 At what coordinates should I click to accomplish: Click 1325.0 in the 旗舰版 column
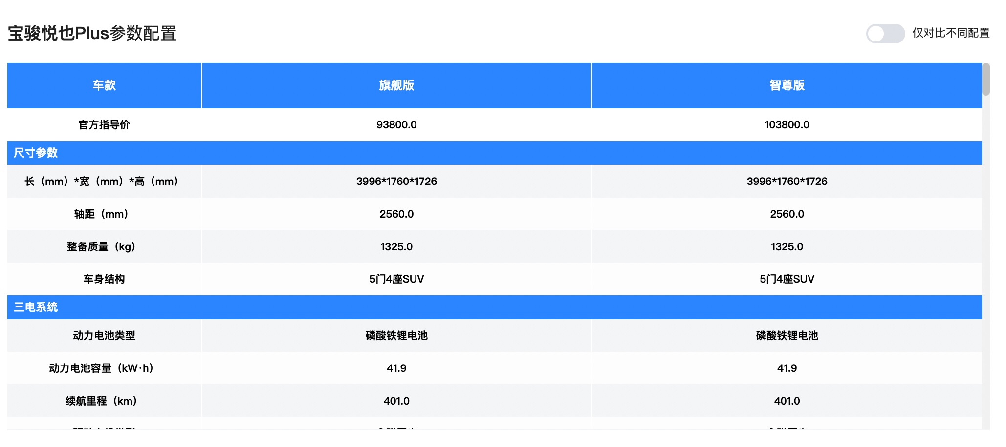click(x=396, y=246)
